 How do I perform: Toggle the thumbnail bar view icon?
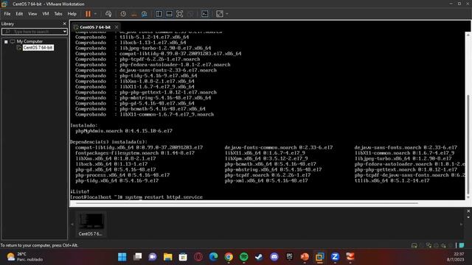tap(169, 14)
